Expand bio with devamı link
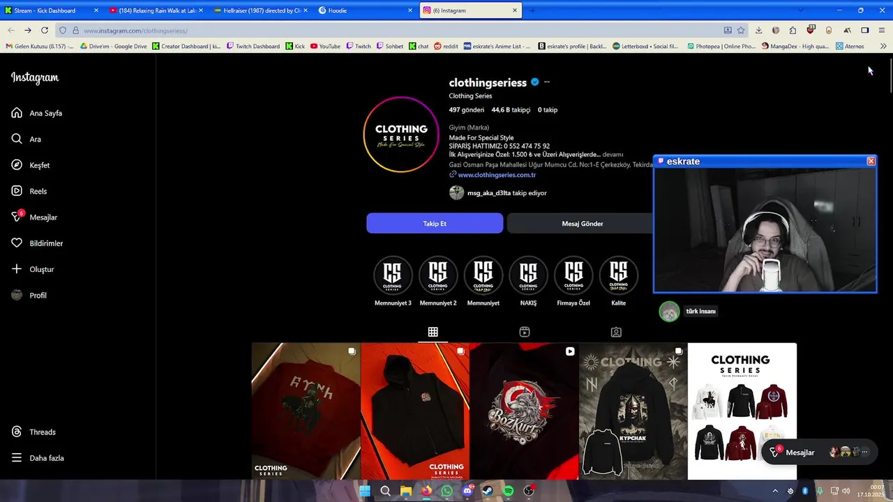The height and width of the screenshot is (502, 893). point(613,155)
